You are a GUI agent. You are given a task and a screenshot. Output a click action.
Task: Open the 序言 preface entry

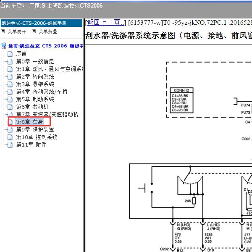coord(21,54)
